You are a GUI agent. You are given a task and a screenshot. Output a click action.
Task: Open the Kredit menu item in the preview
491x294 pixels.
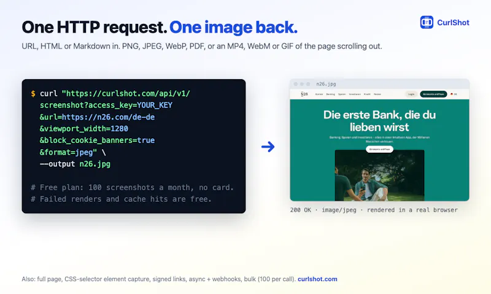(367, 95)
